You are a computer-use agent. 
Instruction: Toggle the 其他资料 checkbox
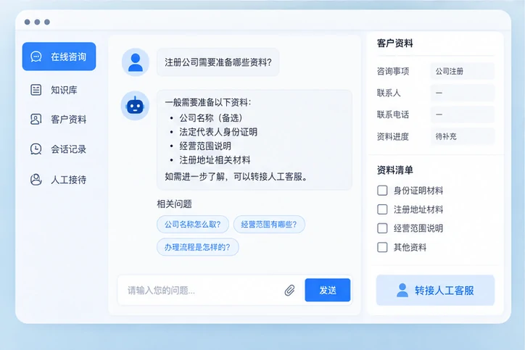click(382, 247)
